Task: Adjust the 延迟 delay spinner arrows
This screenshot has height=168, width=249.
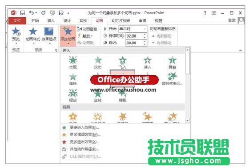Action: 145,43
